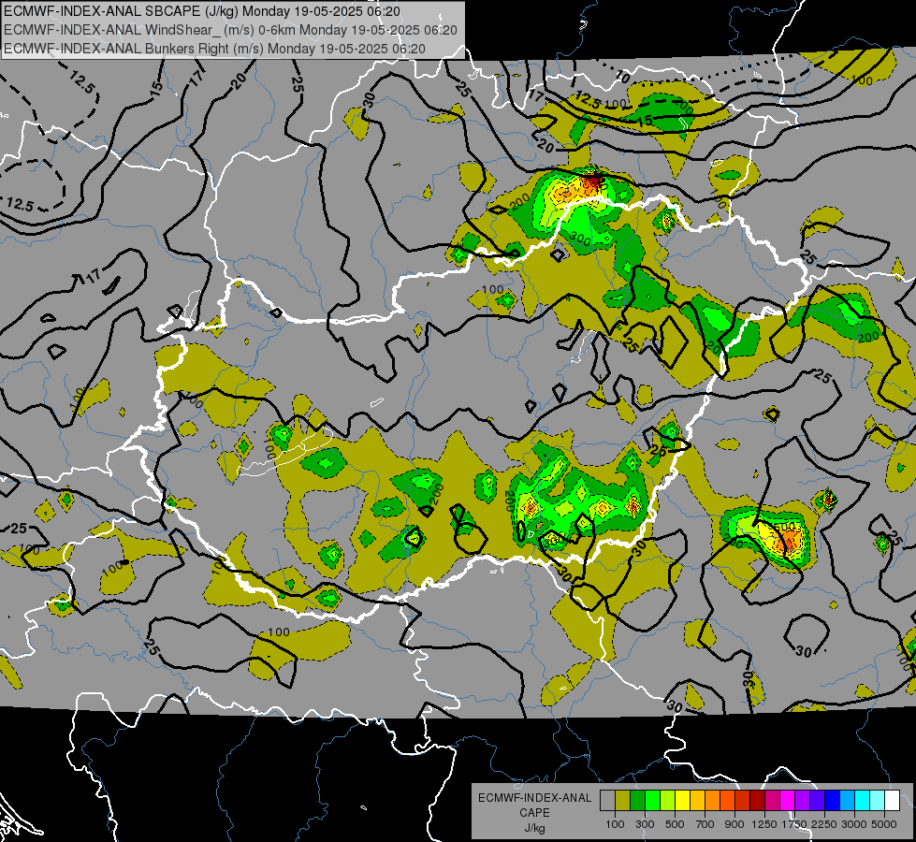Image resolution: width=916 pixels, height=842 pixels.
Task: Click the J/kg unit label in legend
Action: pos(534,828)
